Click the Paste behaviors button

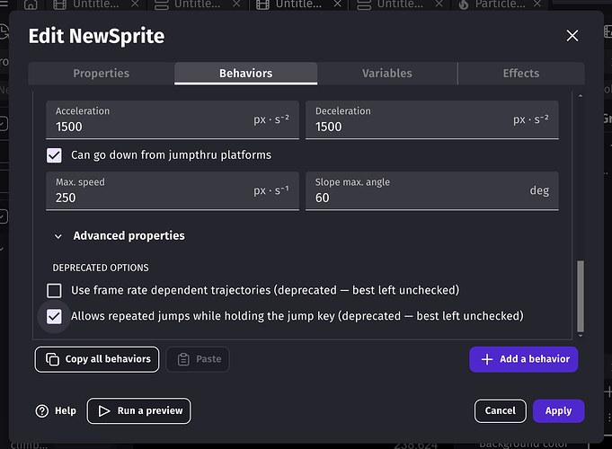(x=198, y=359)
